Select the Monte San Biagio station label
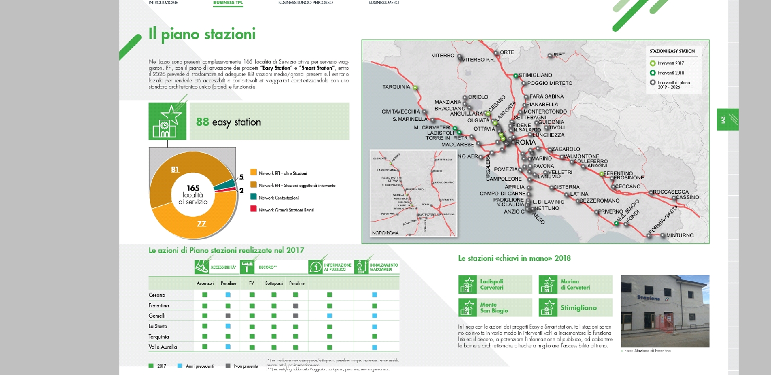This screenshot has width=771, height=375. [x=494, y=307]
